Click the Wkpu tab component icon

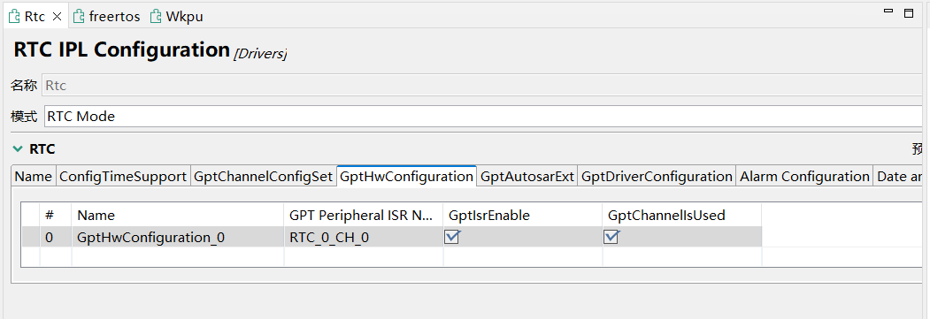156,17
